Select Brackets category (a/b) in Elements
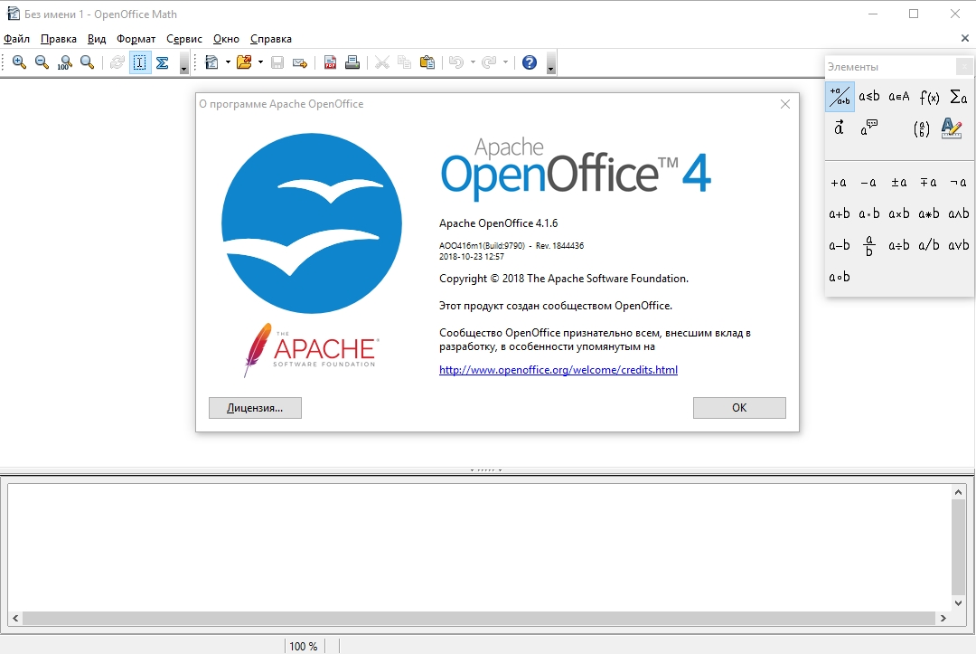Screen dimensions: 976x654 (x=922, y=129)
